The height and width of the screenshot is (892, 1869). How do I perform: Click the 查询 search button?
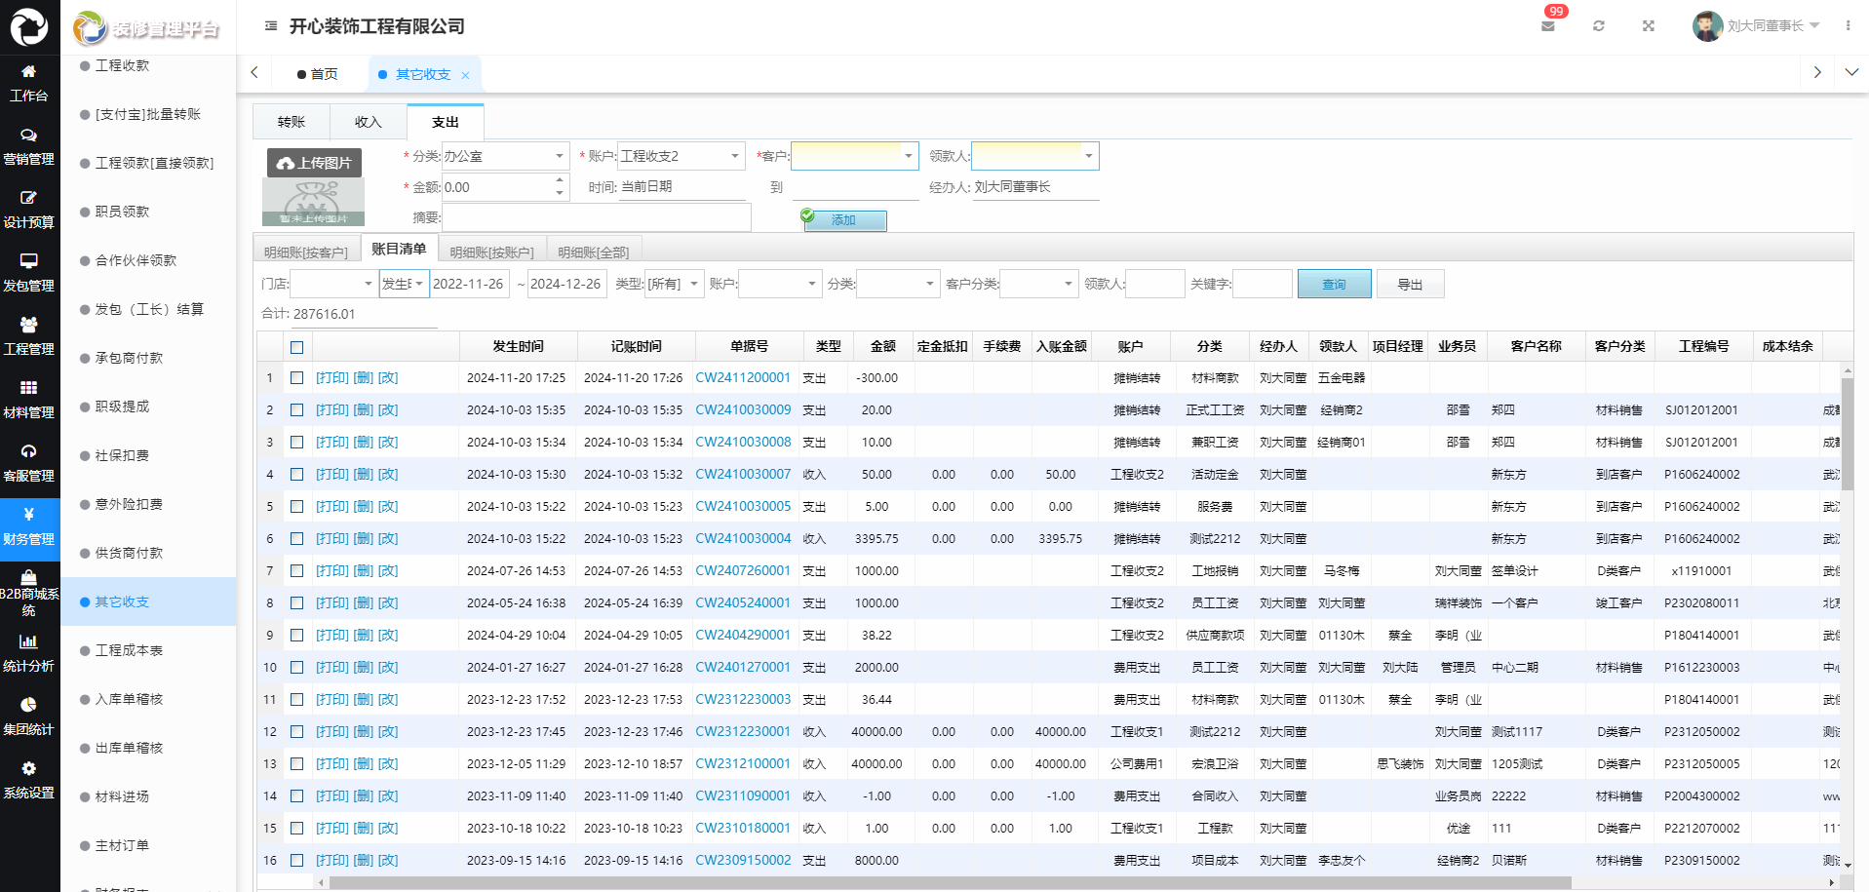pyautogui.click(x=1334, y=285)
